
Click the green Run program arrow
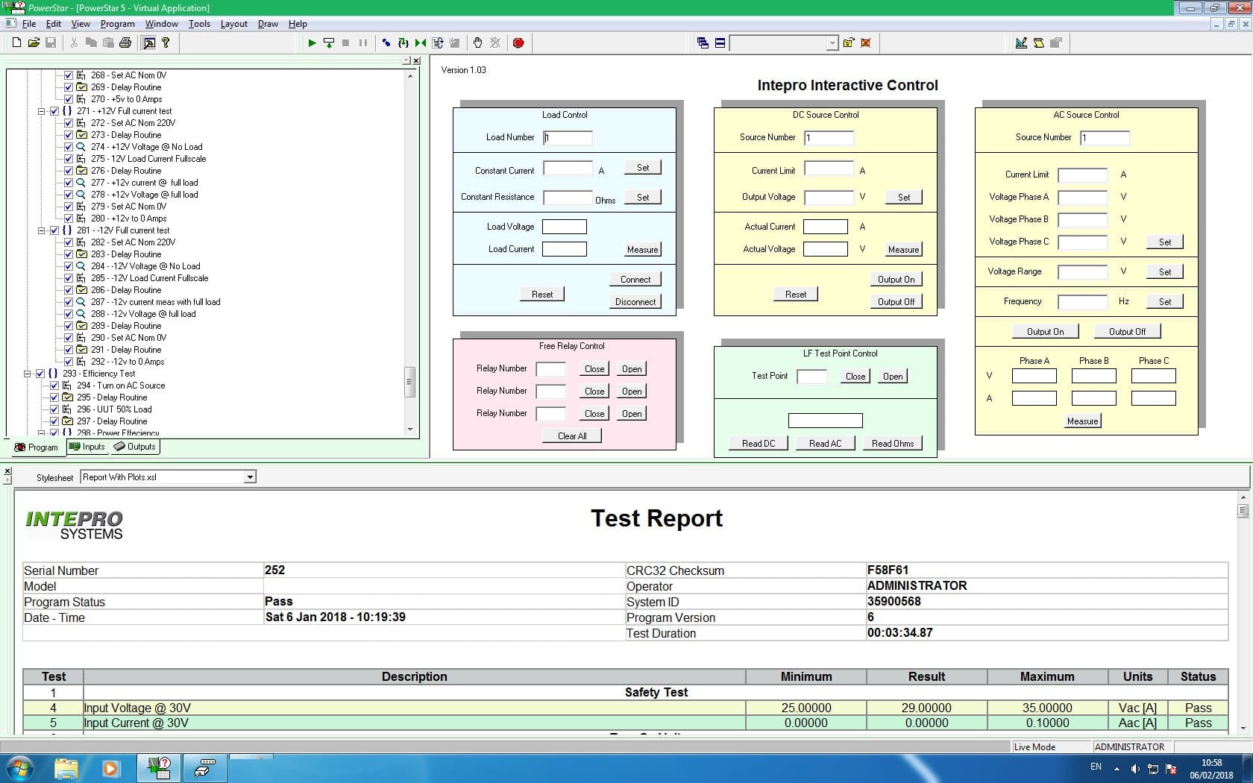[x=312, y=43]
